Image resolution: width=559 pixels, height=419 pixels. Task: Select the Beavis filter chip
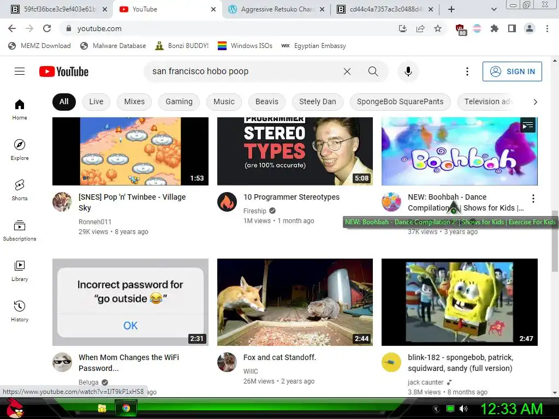[266, 101]
